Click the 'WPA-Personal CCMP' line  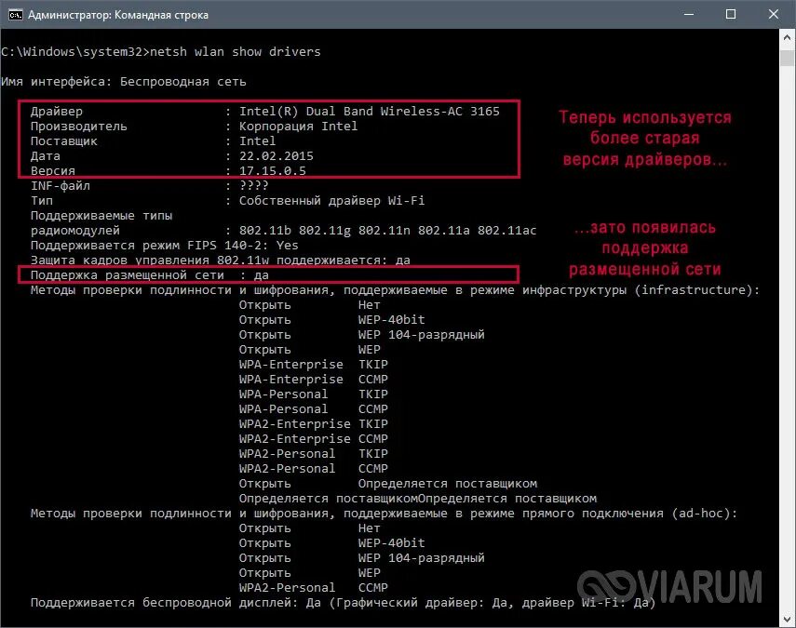314,408
